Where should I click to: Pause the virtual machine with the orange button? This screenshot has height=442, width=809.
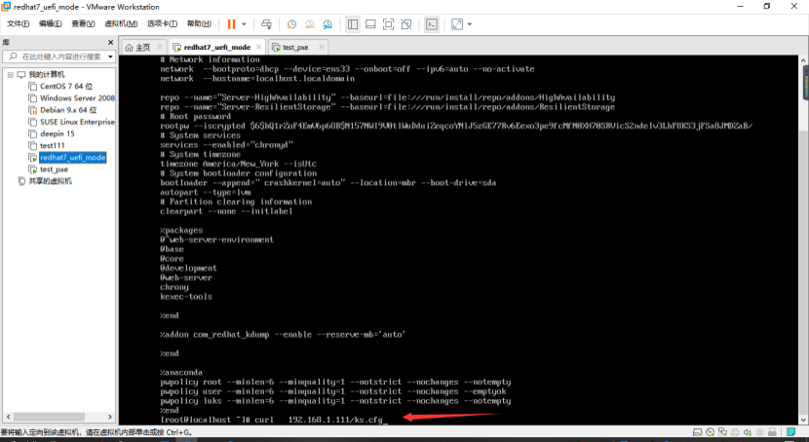(x=231, y=24)
